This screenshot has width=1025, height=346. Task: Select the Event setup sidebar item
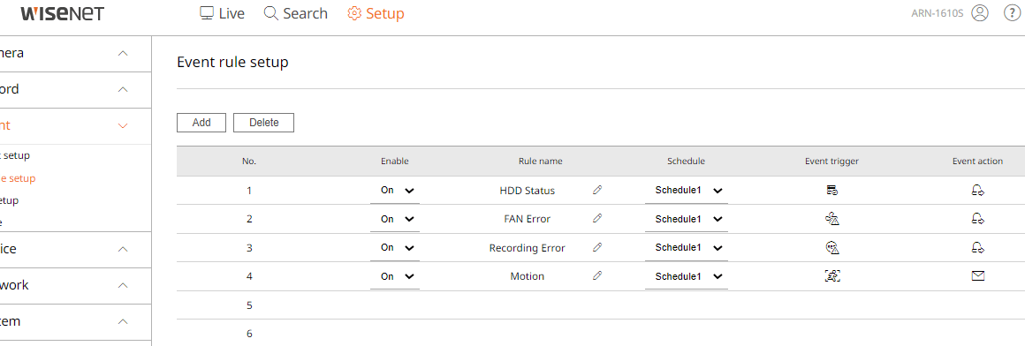[14, 156]
